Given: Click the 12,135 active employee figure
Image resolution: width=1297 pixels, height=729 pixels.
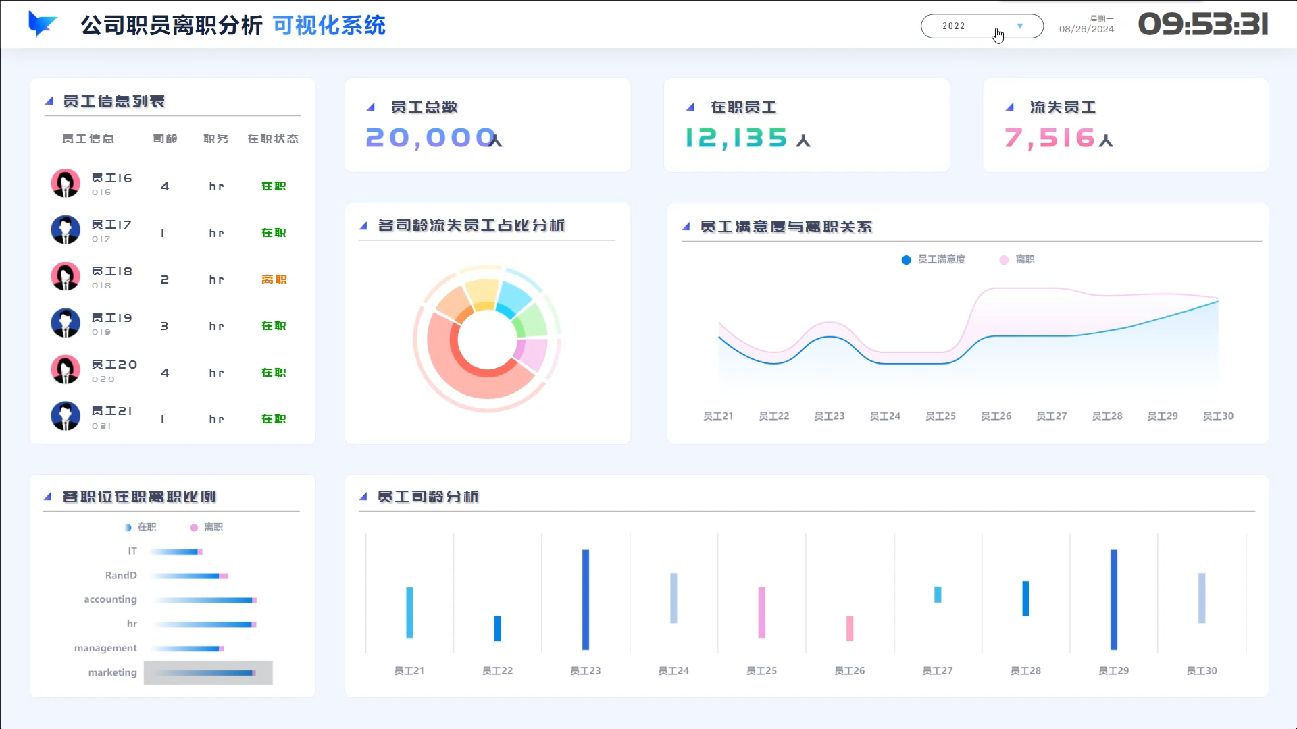Looking at the screenshot, I should (736, 138).
